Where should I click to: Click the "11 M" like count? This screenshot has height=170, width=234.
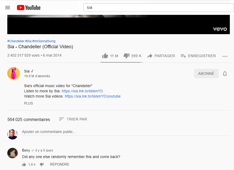click(x=114, y=56)
